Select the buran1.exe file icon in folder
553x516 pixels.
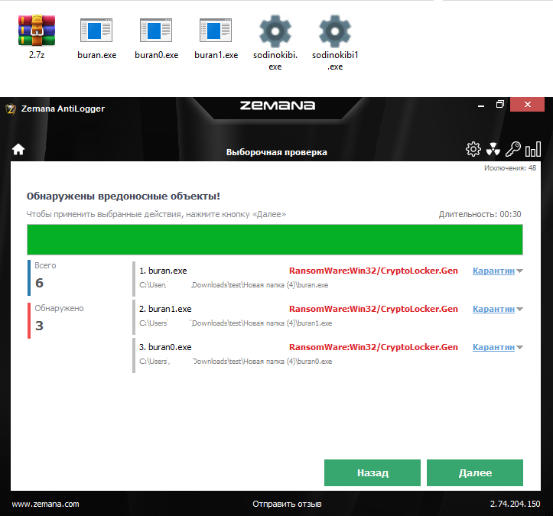(216, 31)
